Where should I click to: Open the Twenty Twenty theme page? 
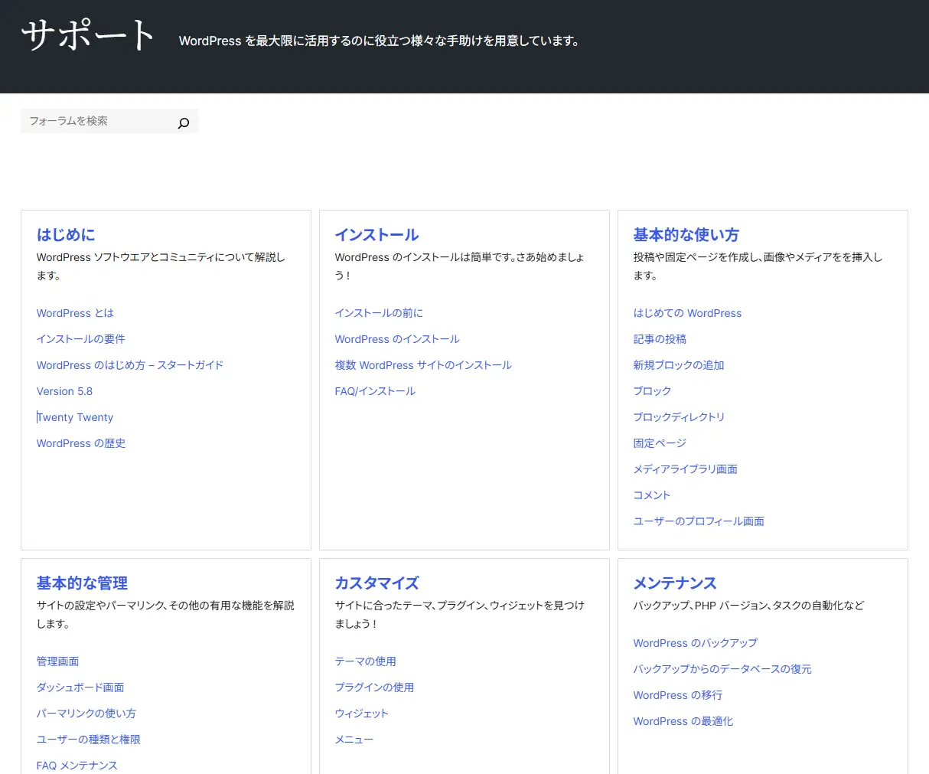point(75,417)
